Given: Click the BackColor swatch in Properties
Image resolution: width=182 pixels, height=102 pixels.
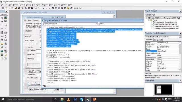Looking at the screenshot, I should (x=158, y=47).
